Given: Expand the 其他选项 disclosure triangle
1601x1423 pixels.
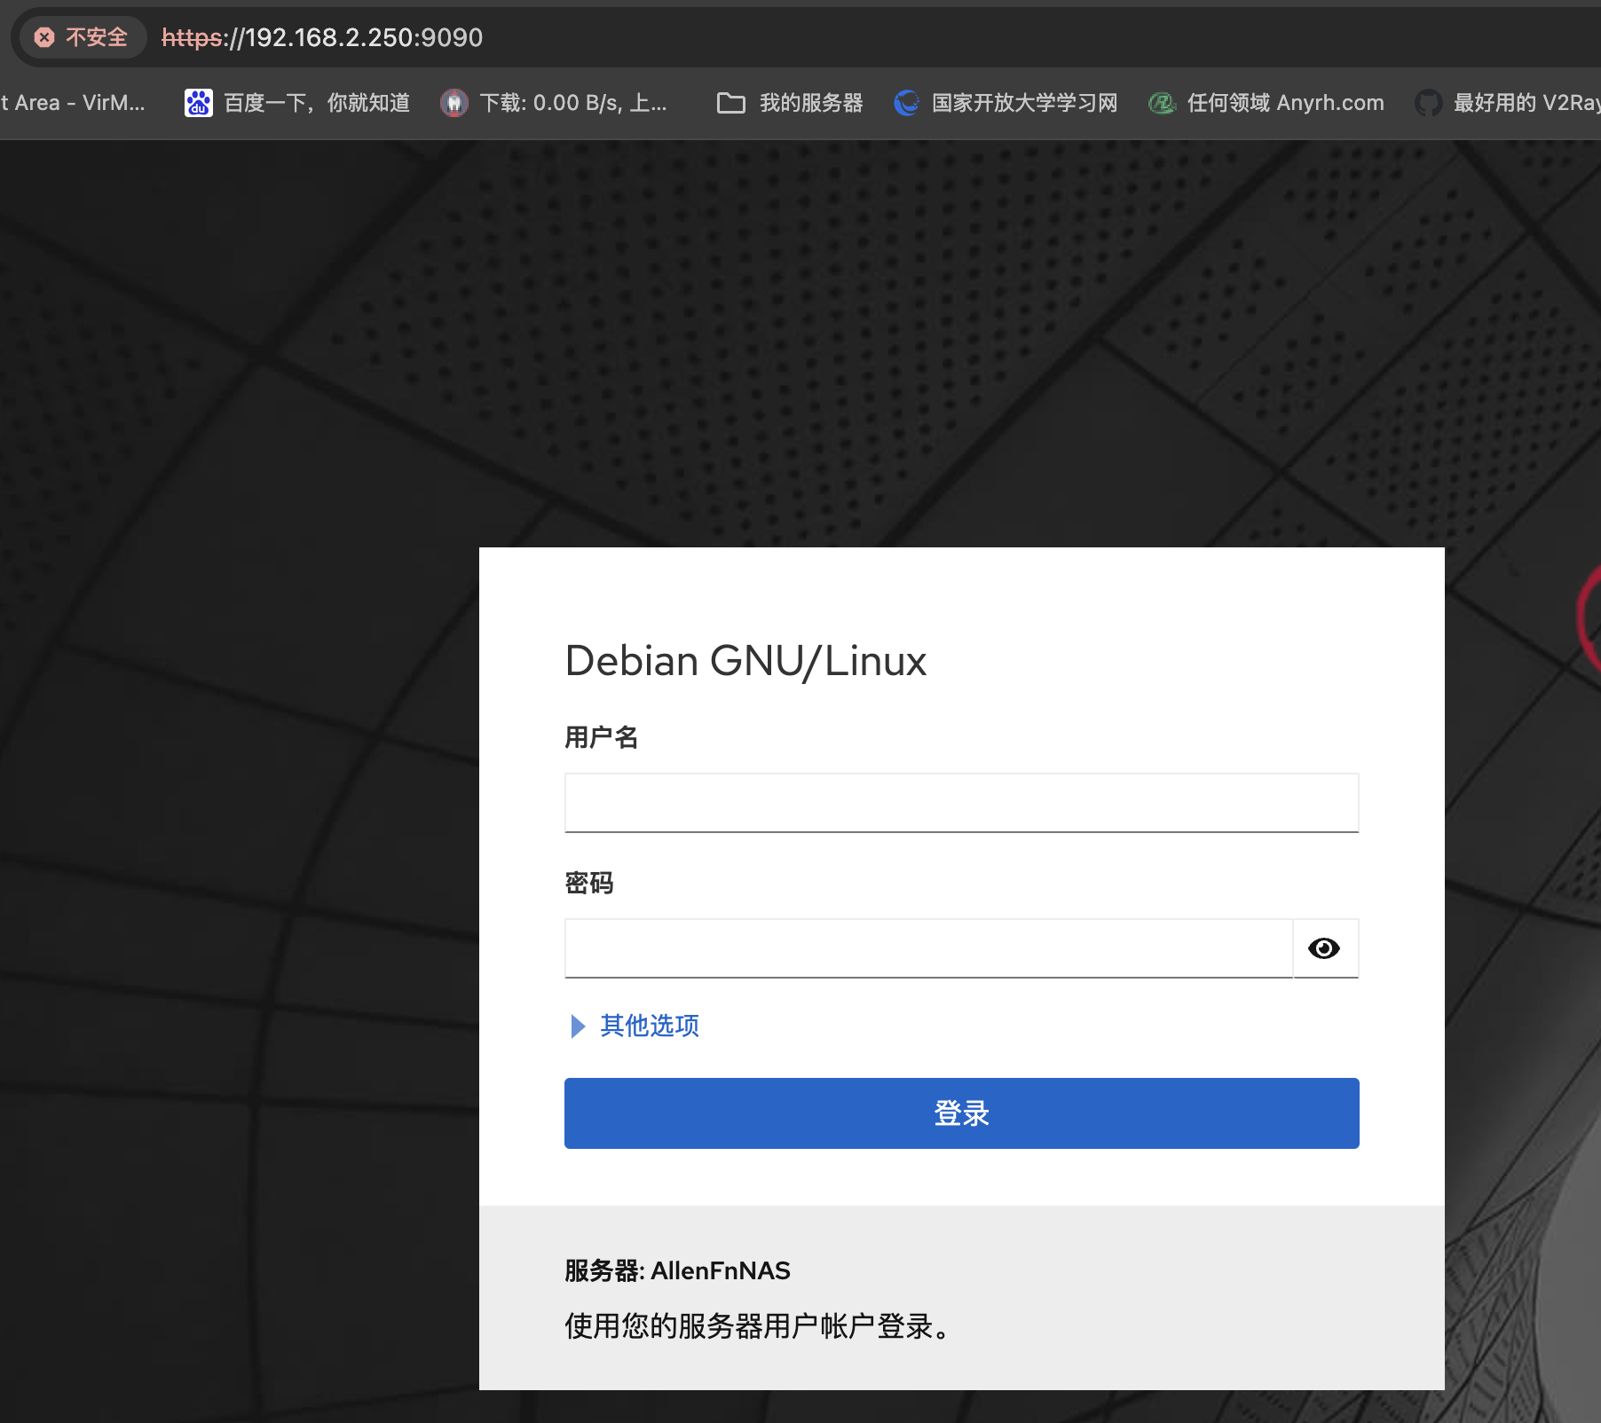Looking at the screenshot, I should click(x=578, y=1026).
